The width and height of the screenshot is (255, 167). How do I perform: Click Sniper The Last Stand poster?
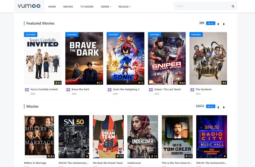point(167,58)
